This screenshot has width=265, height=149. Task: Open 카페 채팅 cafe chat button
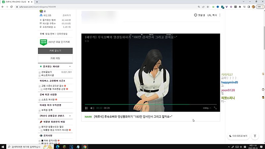[55, 58]
